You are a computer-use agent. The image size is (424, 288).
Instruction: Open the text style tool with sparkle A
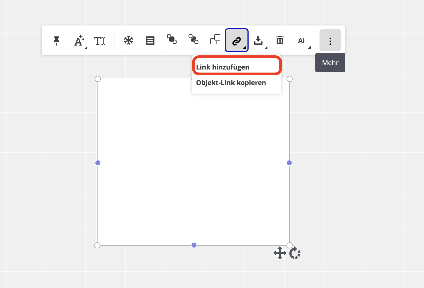tap(78, 41)
